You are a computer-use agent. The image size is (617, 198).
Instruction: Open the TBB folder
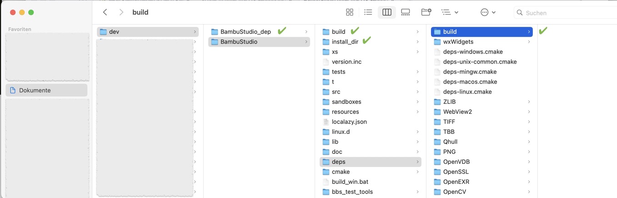coord(482,132)
